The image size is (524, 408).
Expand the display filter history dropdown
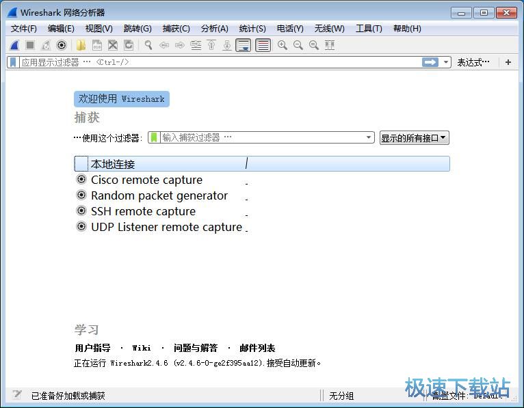coord(445,62)
